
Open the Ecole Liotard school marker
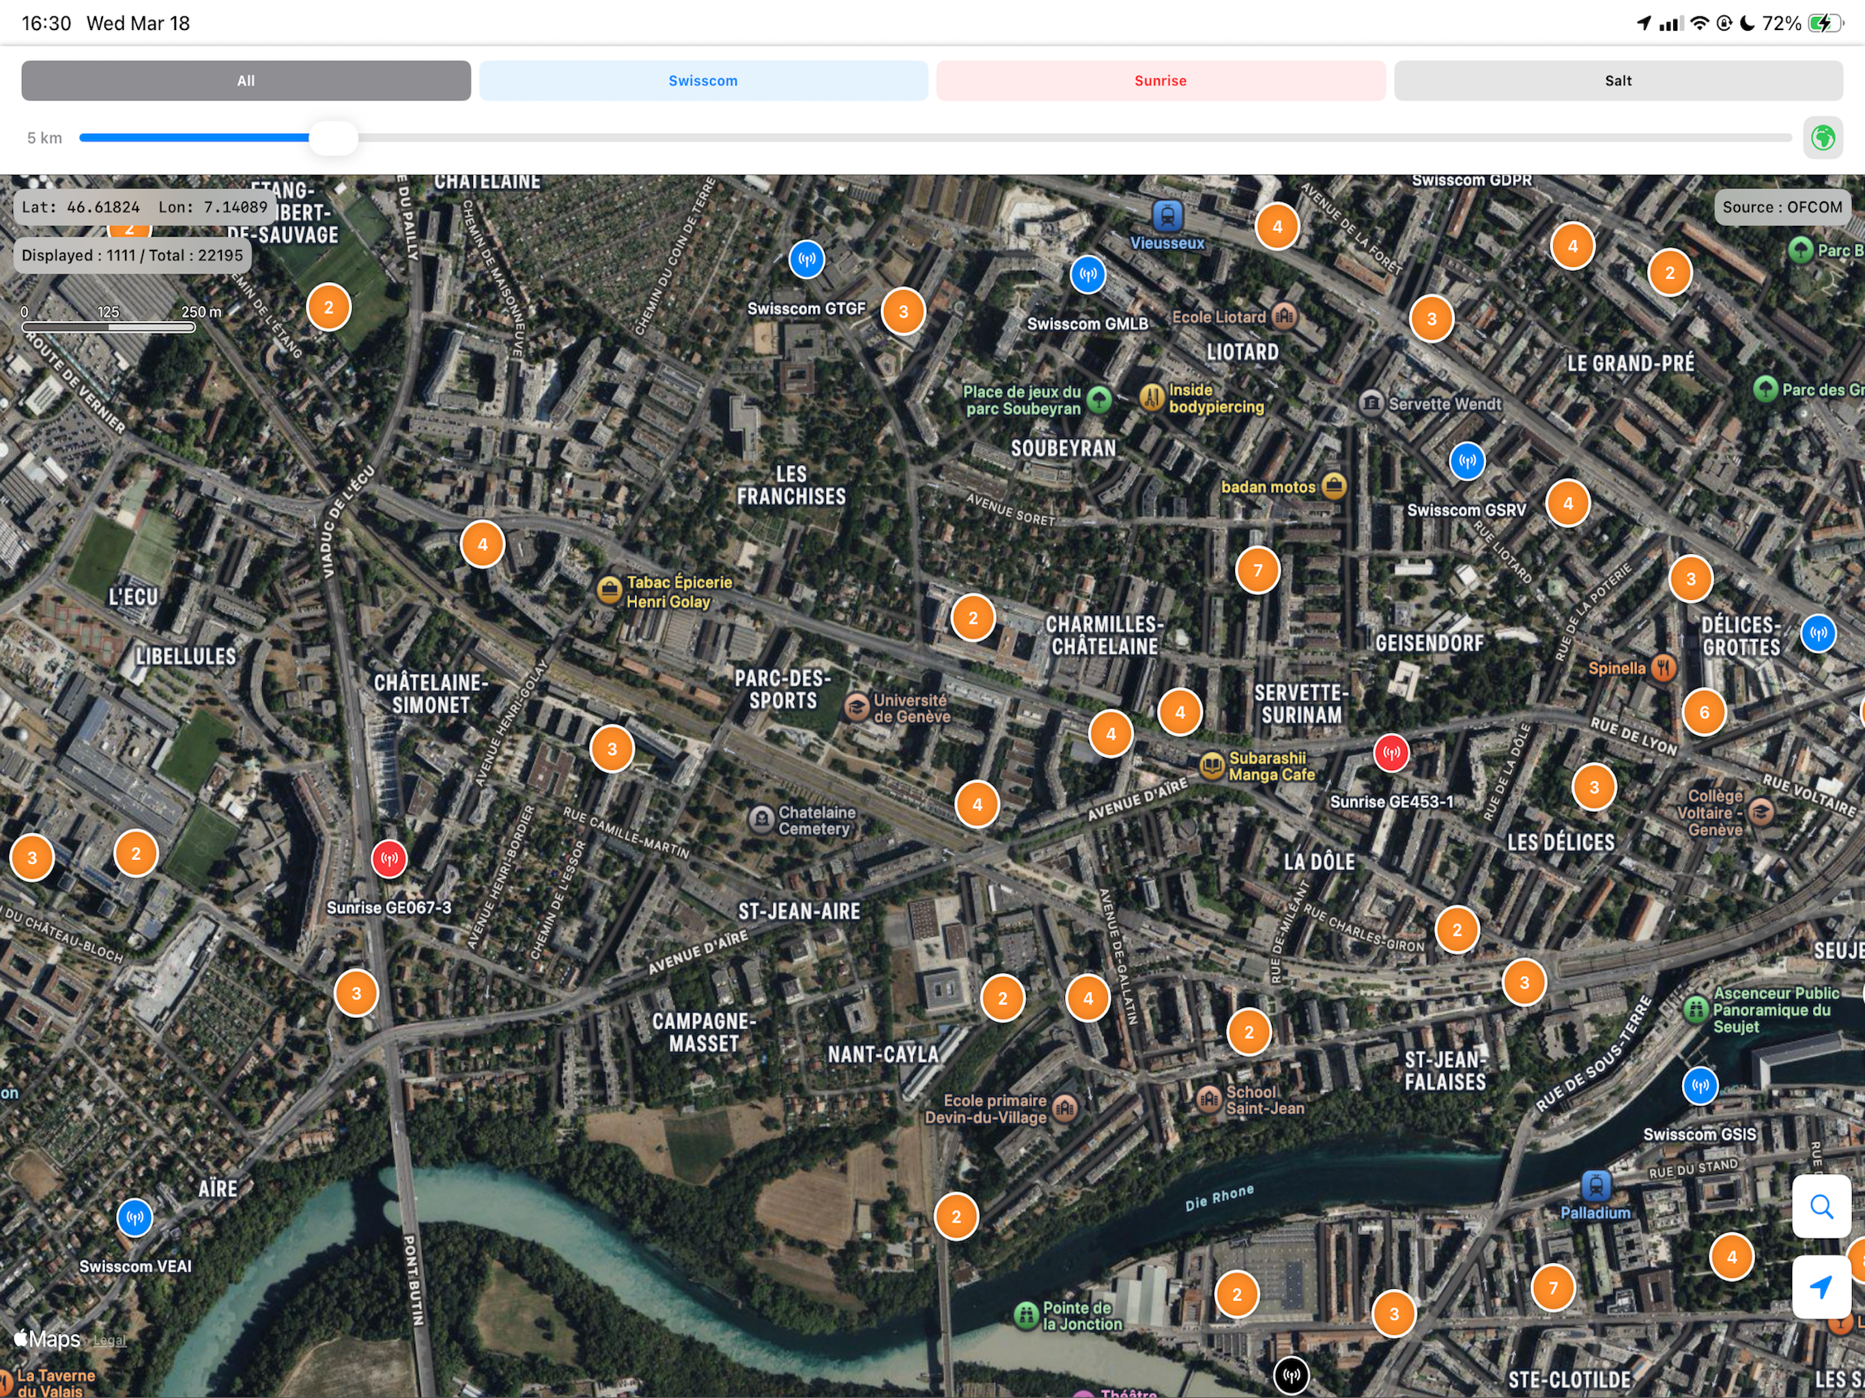[x=1283, y=316]
